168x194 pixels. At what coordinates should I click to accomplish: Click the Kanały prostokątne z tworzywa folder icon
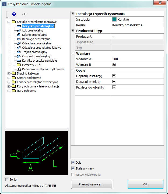pos(14,82)
